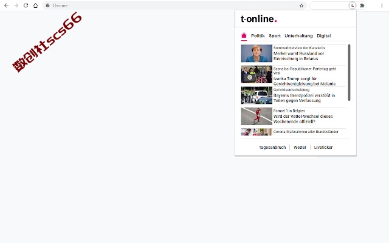
Task: Open the Tagesanbruch footer link
Action: 272,147
